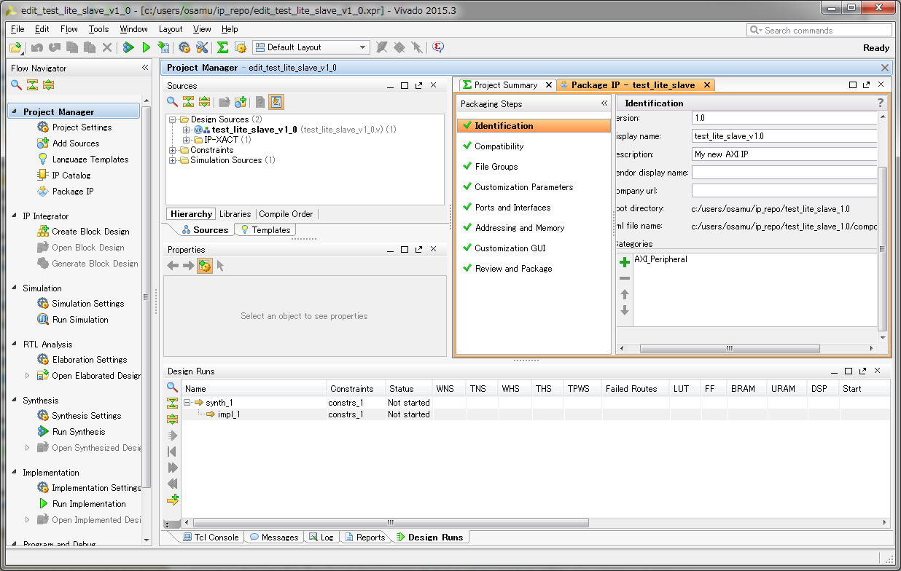Click the help question mark in Identification
This screenshot has width=901, height=571.
(x=880, y=103)
